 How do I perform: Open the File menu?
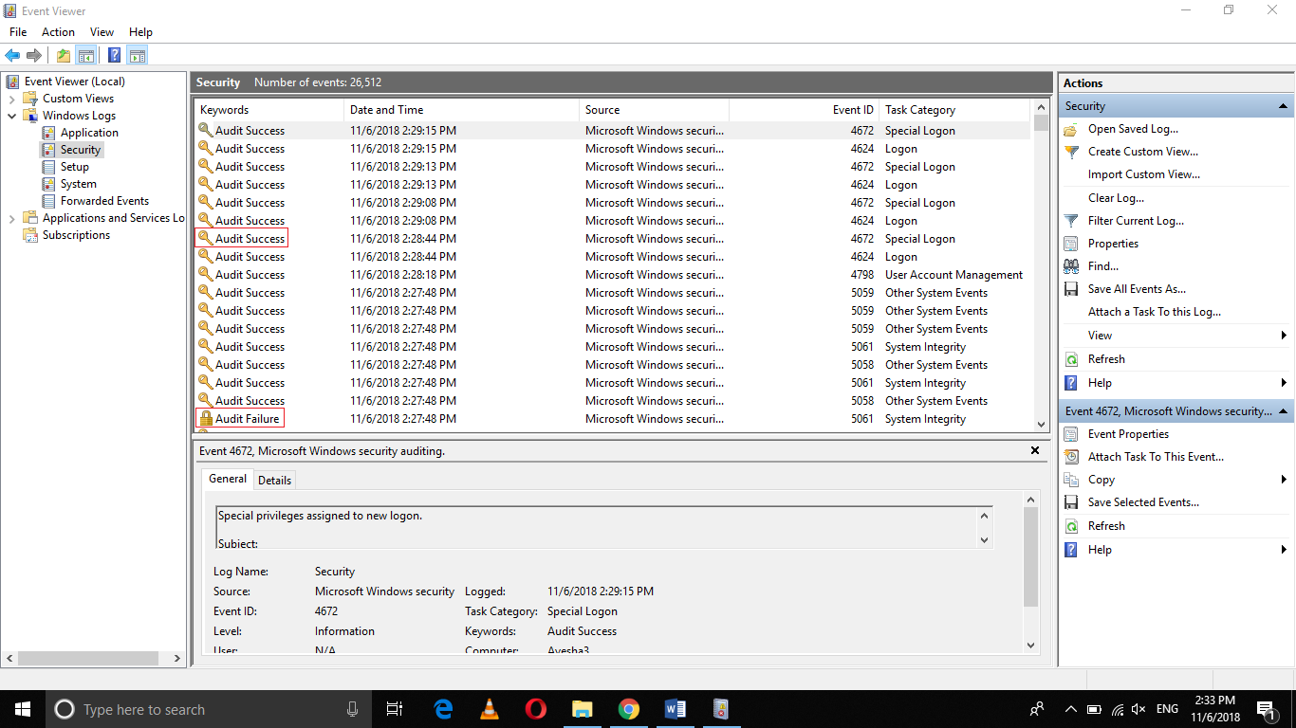coord(18,32)
